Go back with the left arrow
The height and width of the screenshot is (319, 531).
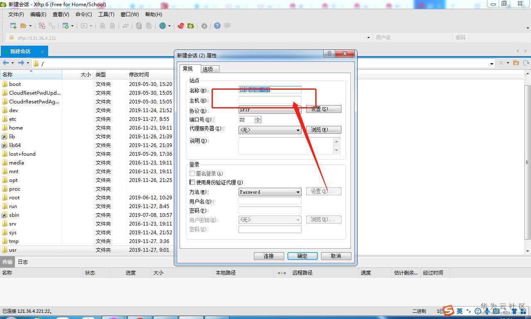[x=6, y=63]
